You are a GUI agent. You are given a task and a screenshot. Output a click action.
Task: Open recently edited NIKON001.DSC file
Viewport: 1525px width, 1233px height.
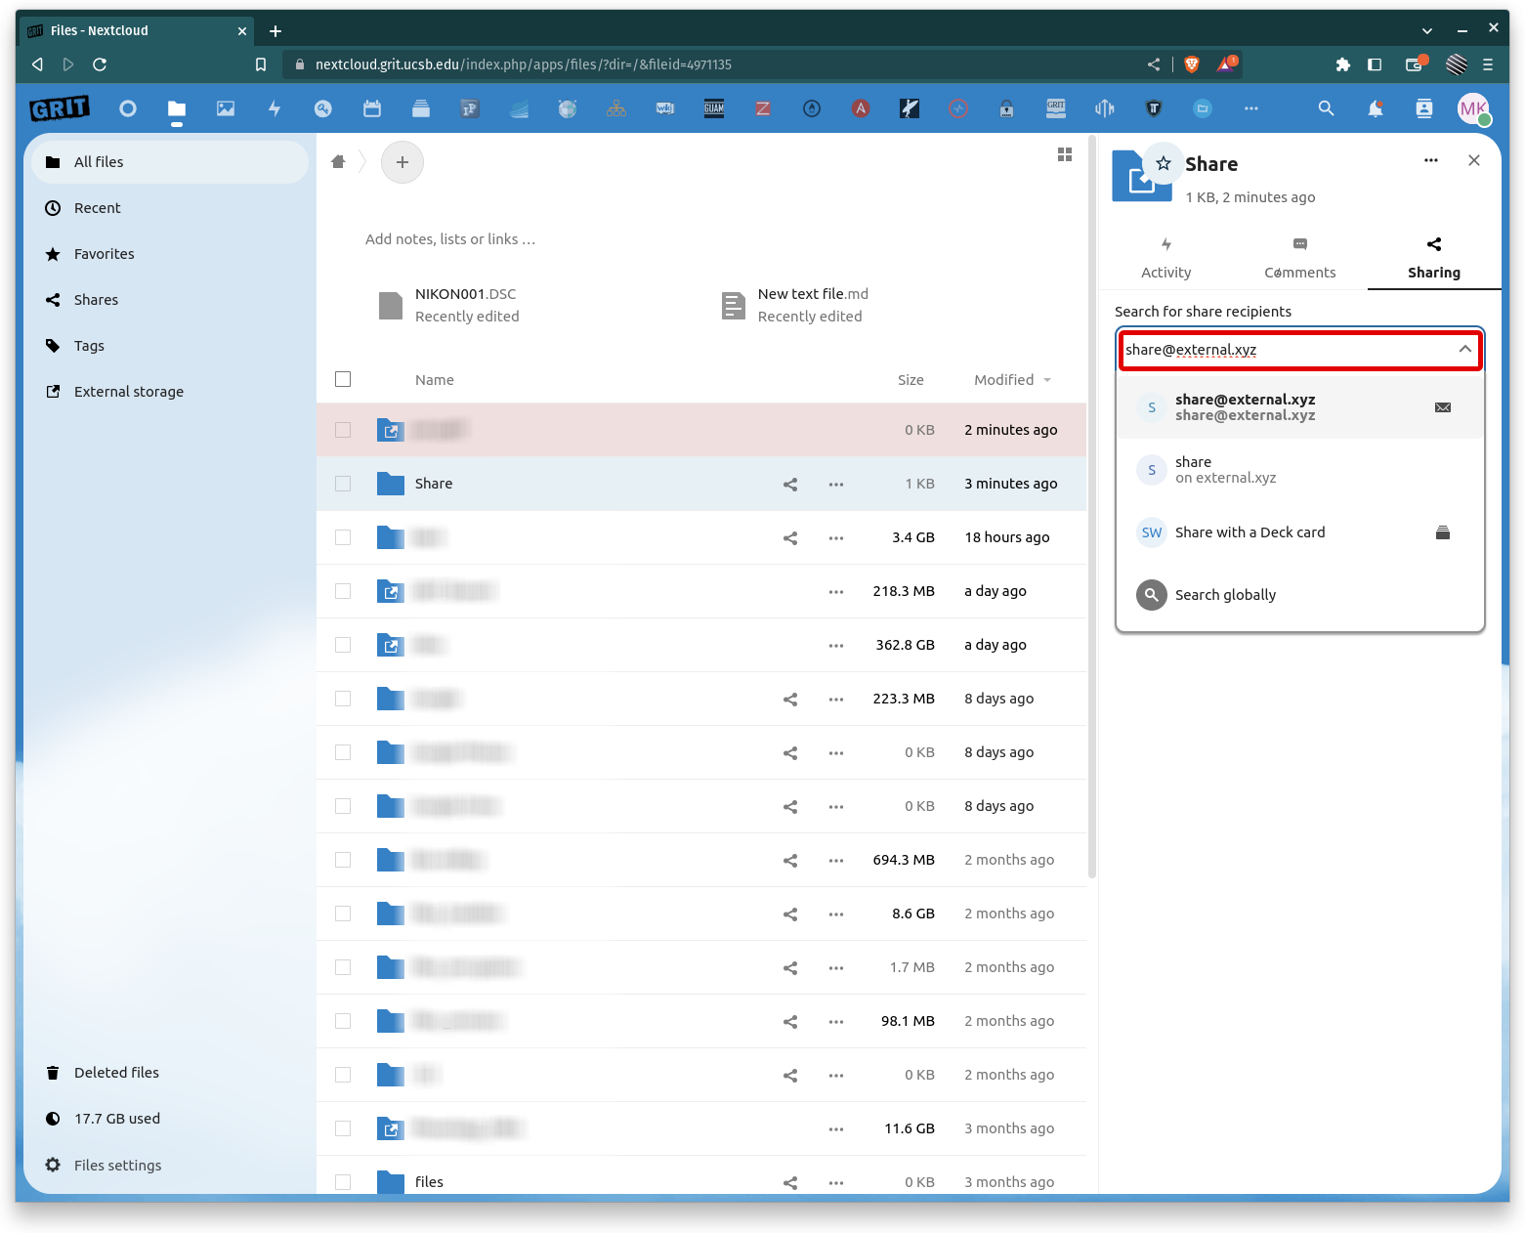pos(449,305)
